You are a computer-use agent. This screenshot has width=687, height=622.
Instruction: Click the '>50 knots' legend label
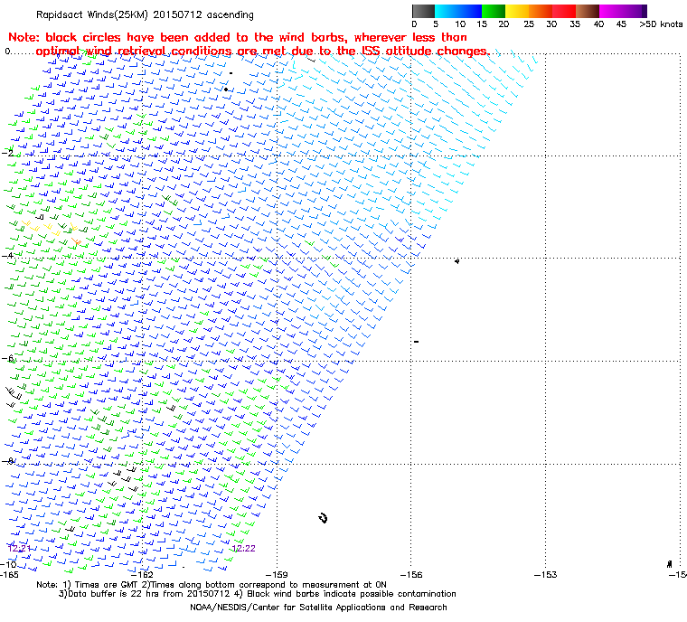(x=661, y=24)
